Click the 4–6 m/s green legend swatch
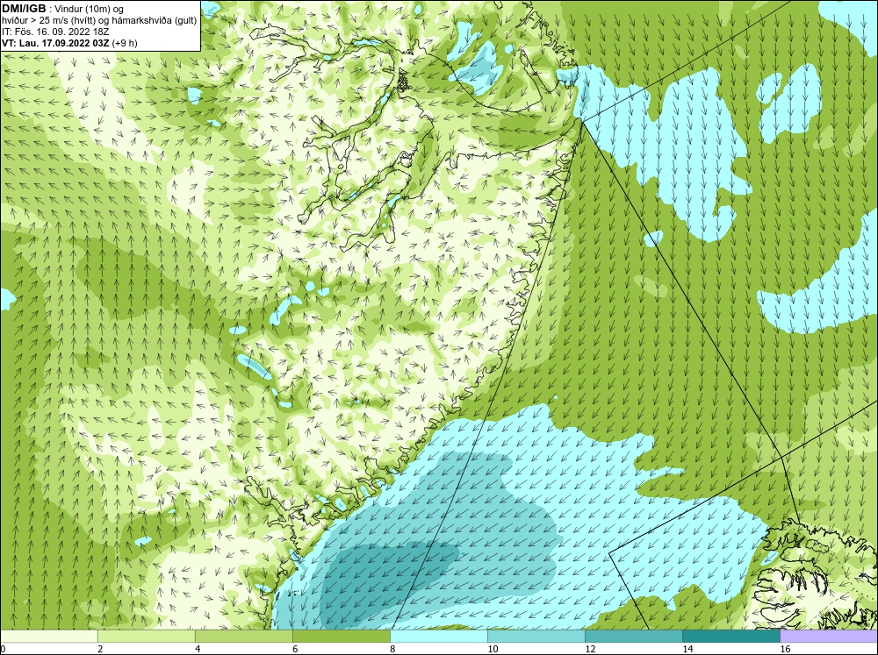 (x=244, y=636)
